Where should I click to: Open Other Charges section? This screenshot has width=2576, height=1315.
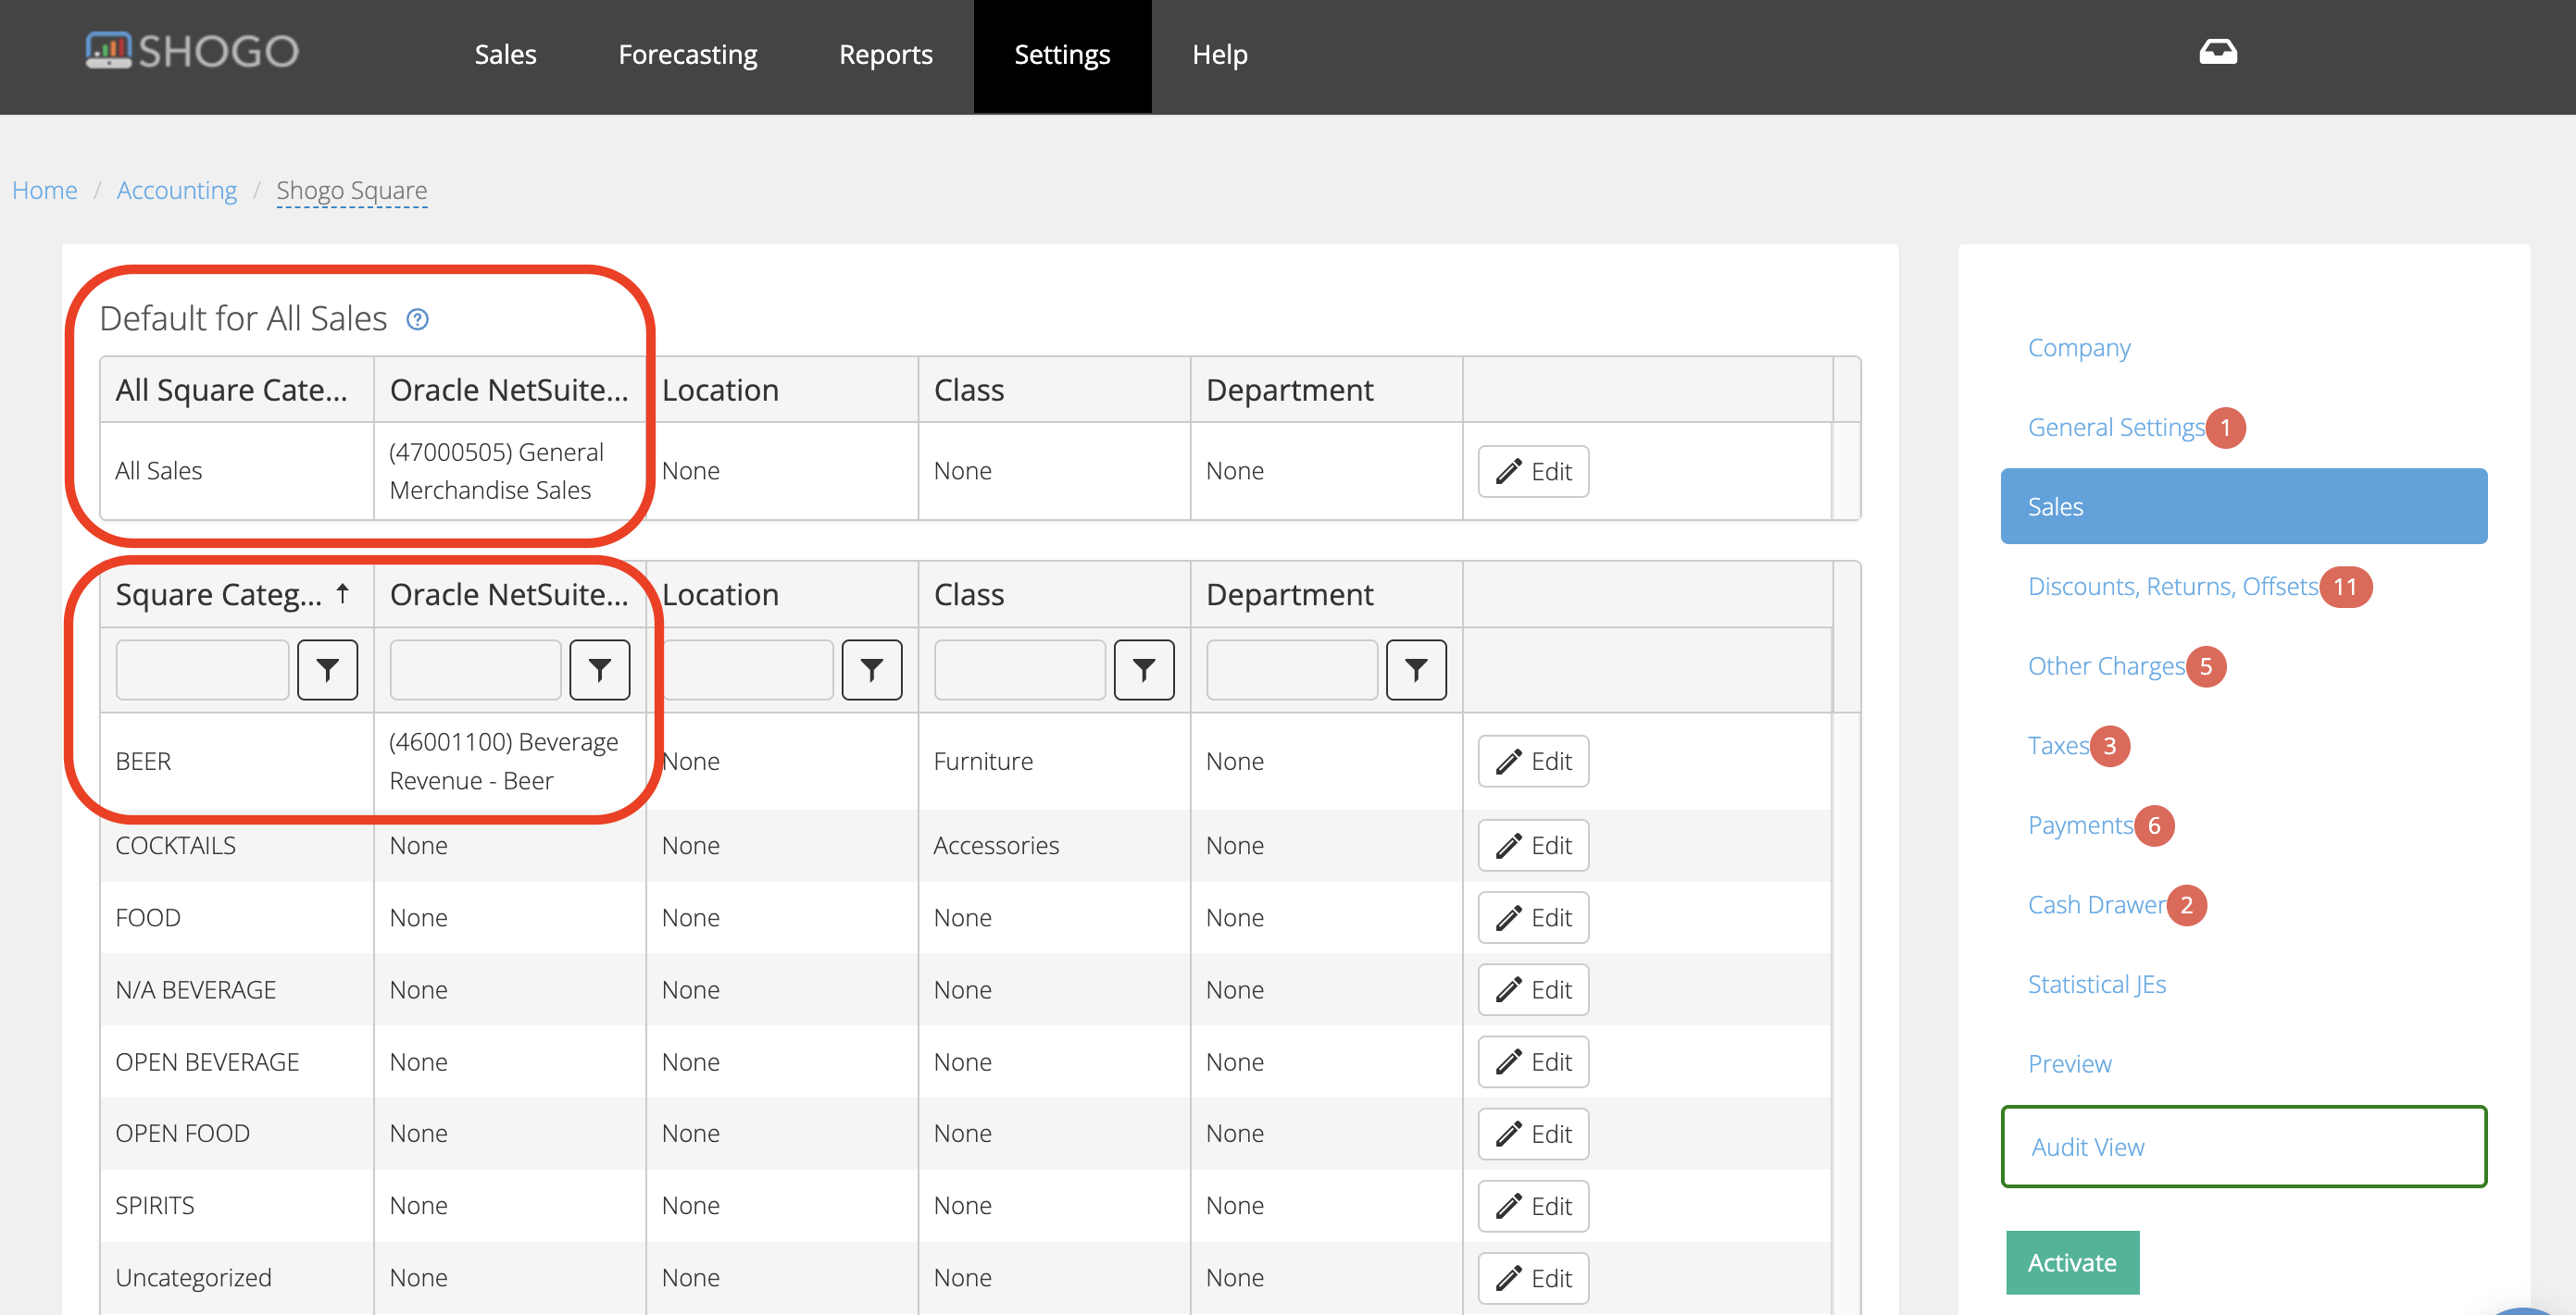[x=2106, y=666]
